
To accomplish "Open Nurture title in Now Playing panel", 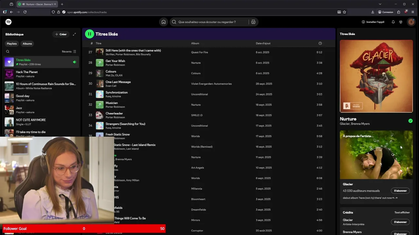I will pyautogui.click(x=348, y=119).
